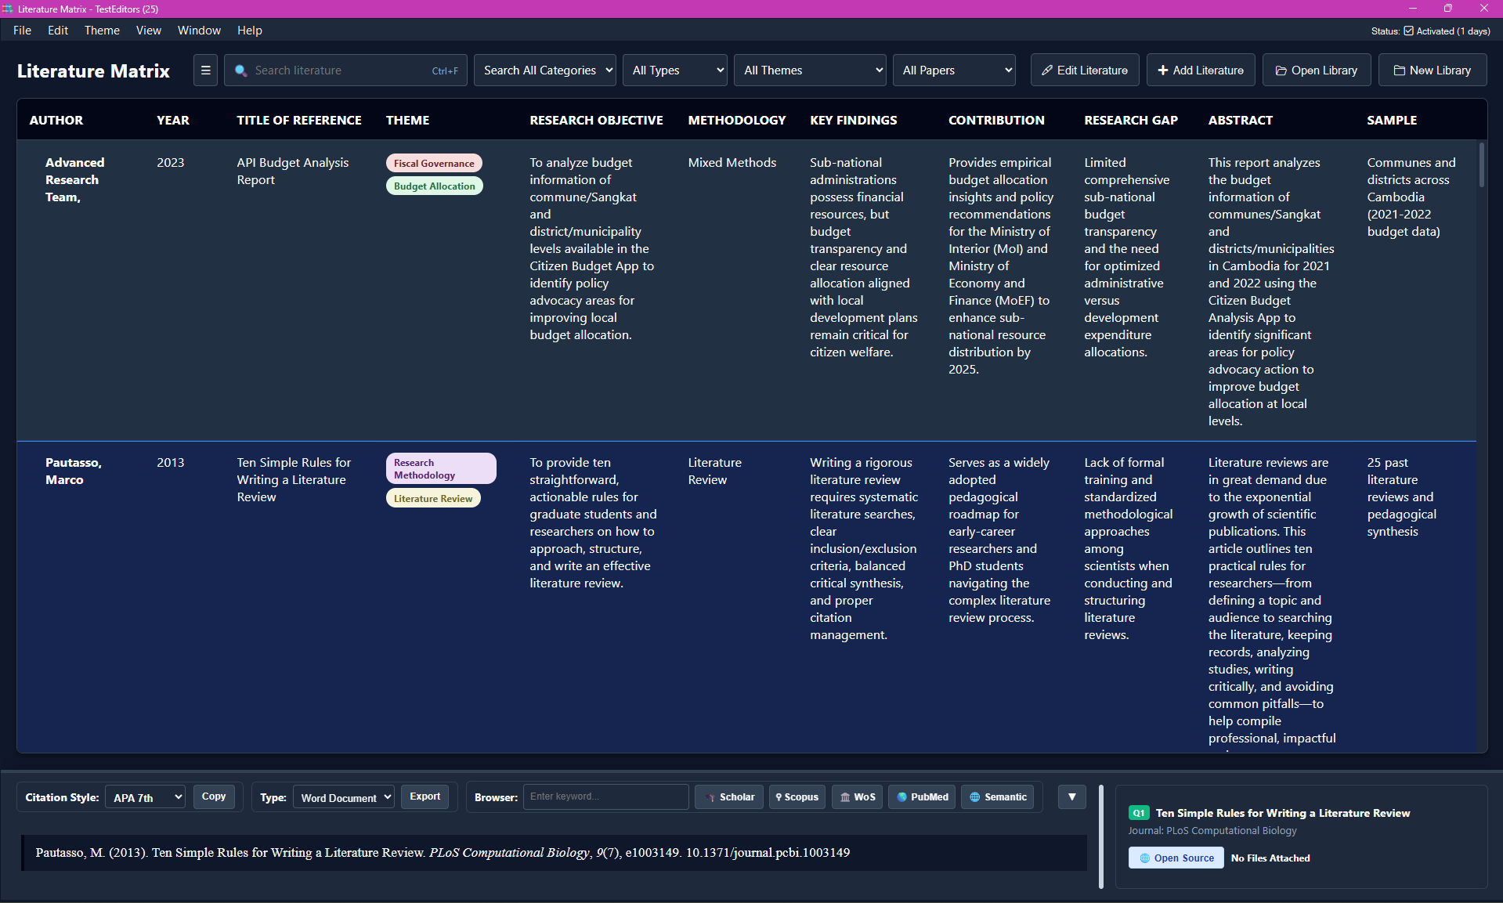Click the Journal: PLoS Computational Biology line
Screen dimensions: 1503x903
[x=1212, y=830]
